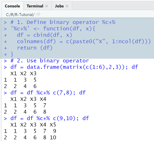Click the 'df = cbind(df, x)' line
The image size is (154, 141).
[44, 35]
